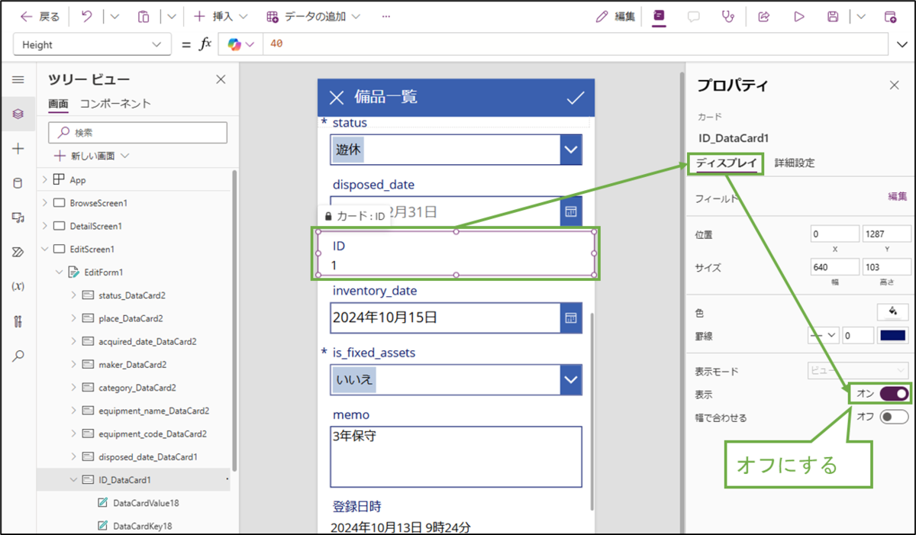
Task: Click the 編集 link for fields
Action: 898,197
